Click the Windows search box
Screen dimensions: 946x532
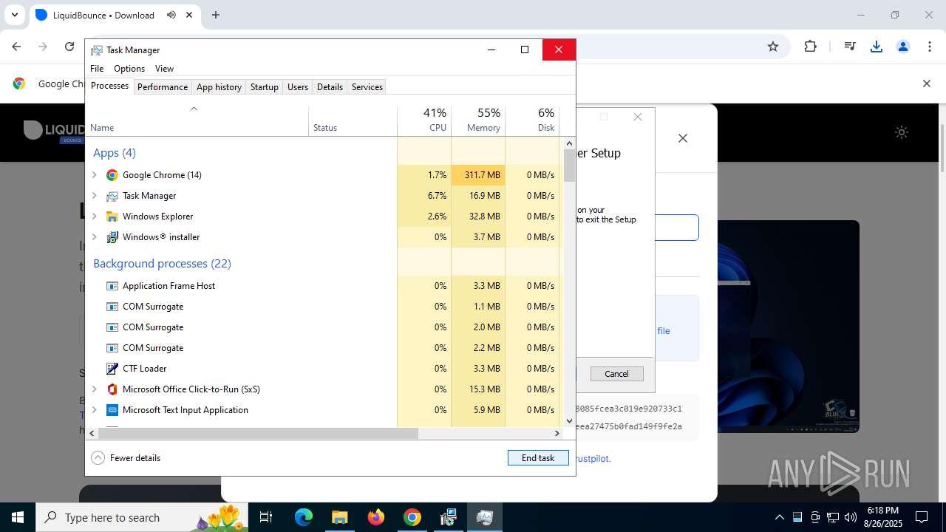pos(142,517)
